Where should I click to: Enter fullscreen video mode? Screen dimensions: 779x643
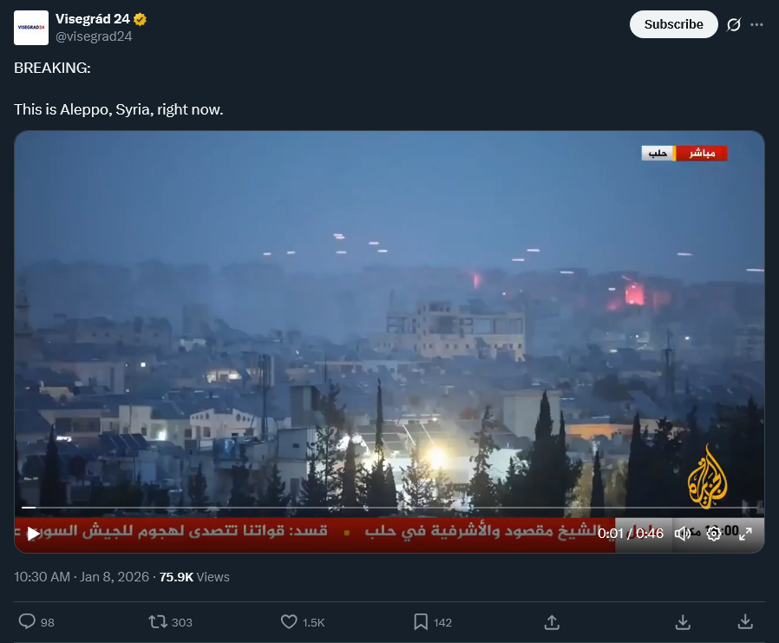tap(745, 534)
